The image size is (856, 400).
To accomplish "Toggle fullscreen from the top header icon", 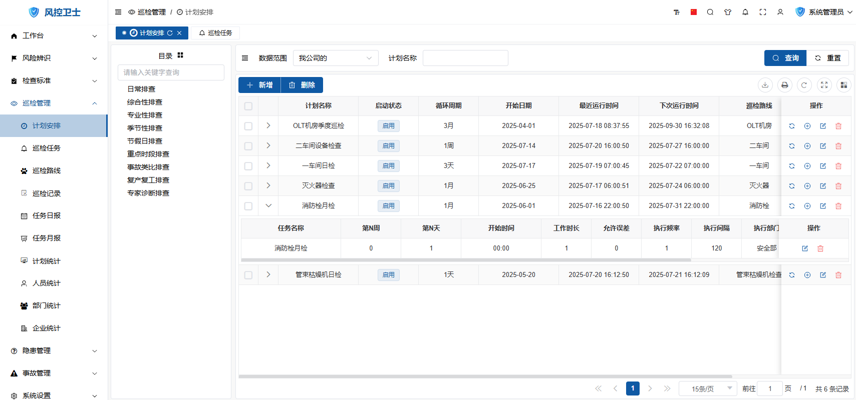I will [763, 12].
